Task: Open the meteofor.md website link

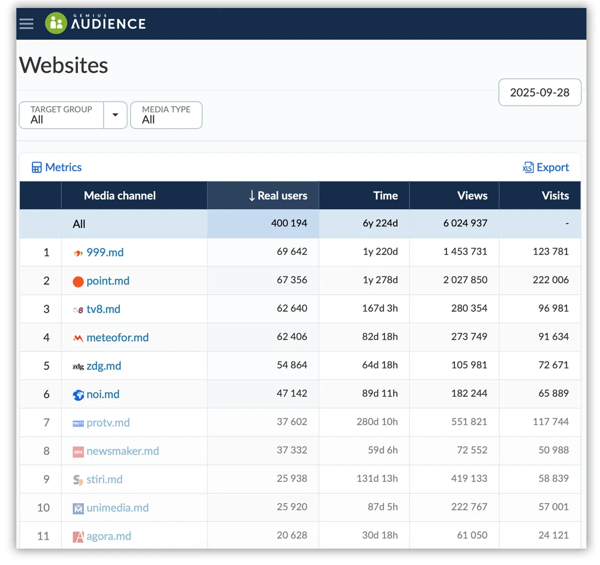Action: pyautogui.click(x=118, y=338)
